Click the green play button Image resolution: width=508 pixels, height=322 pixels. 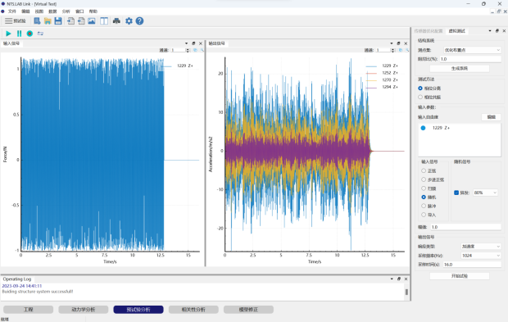8,34
